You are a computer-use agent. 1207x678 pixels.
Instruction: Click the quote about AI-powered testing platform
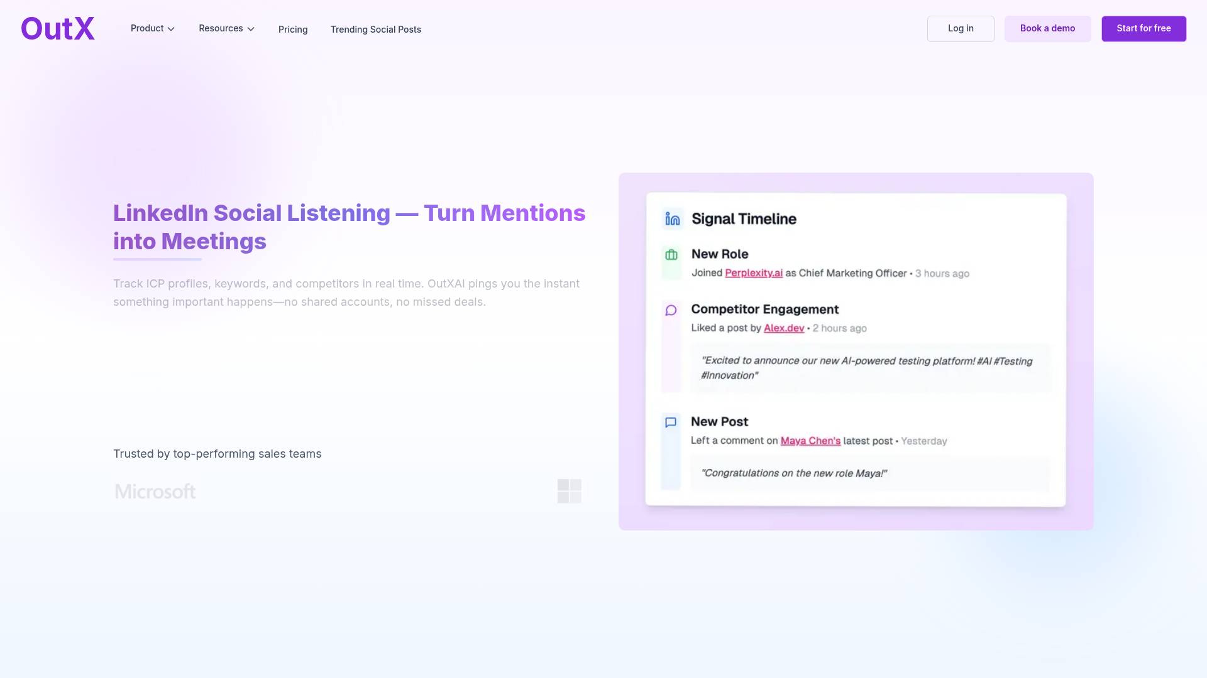(867, 369)
